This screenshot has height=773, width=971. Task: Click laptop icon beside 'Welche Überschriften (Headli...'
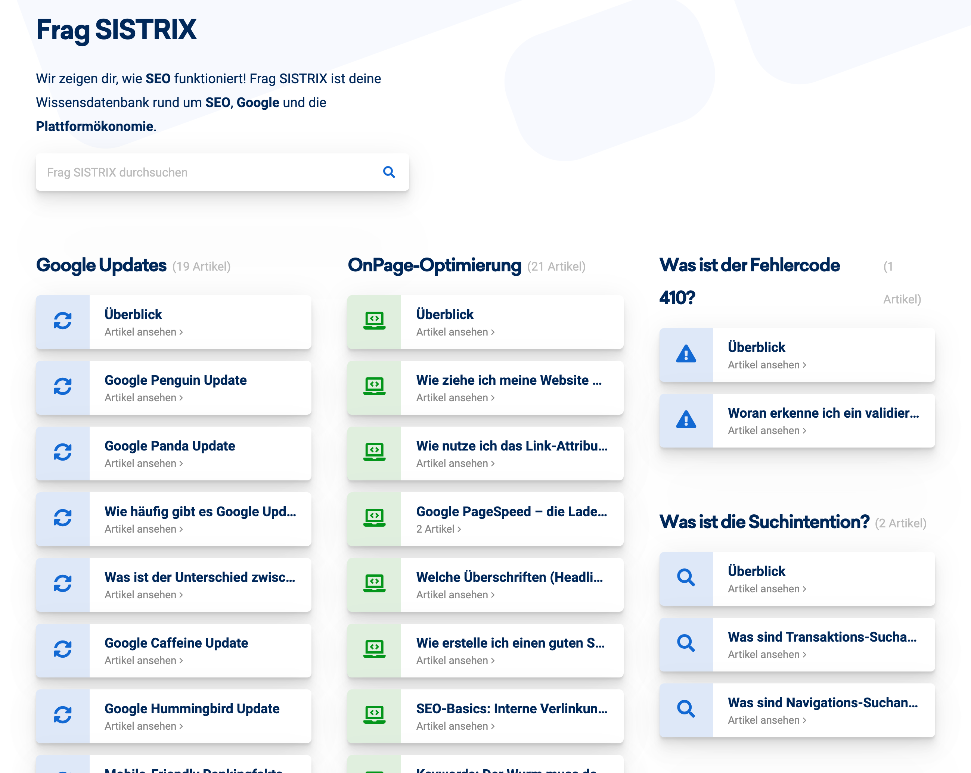[374, 584]
